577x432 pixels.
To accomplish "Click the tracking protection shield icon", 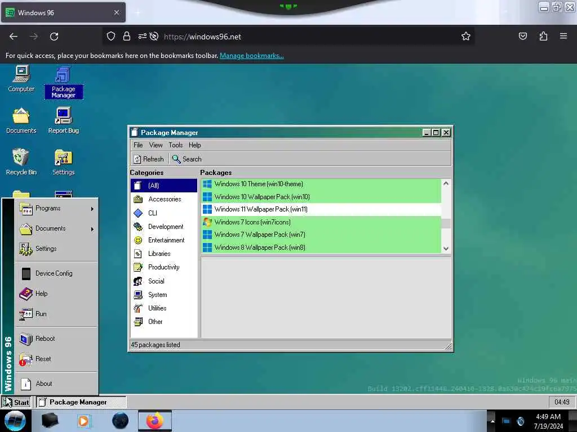I will pos(111,36).
